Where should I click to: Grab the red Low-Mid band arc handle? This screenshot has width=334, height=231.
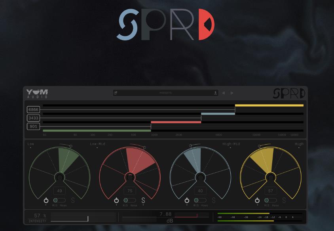point(144,147)
